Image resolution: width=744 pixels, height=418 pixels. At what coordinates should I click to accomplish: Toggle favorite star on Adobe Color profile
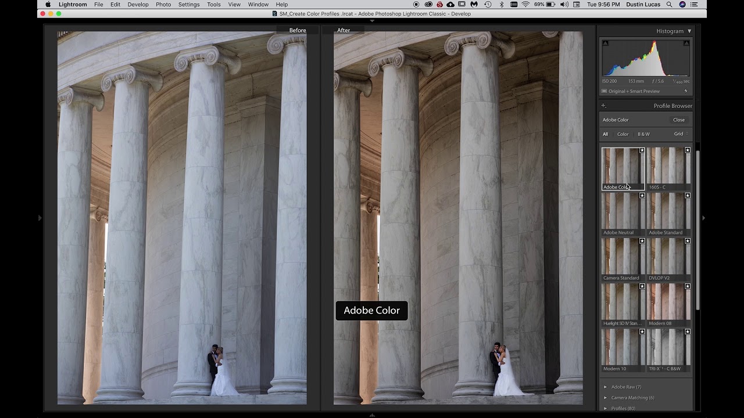pos(642,150)
